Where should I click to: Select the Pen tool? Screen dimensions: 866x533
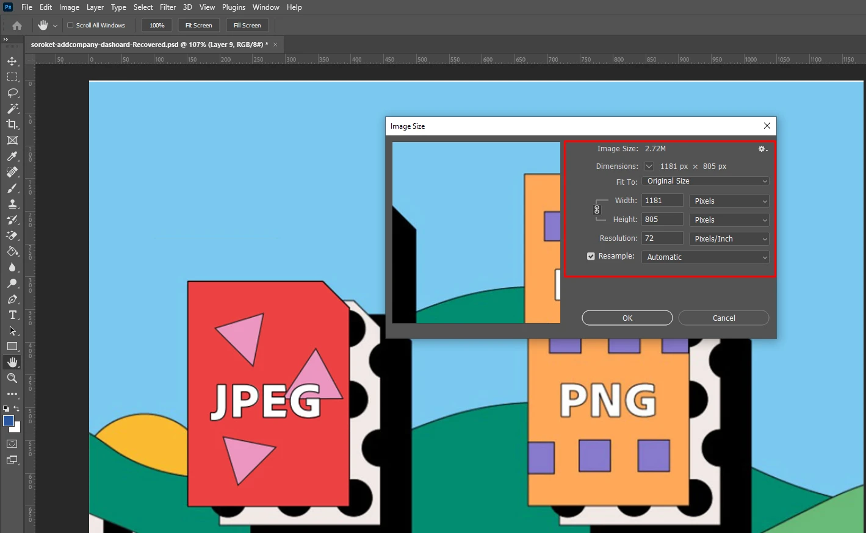click(12, 299)
